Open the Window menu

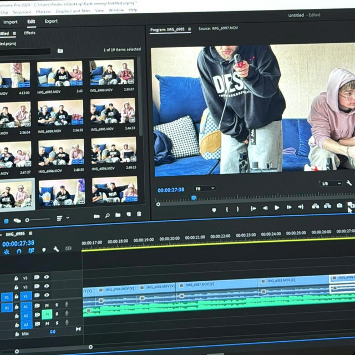coord(116,10)
